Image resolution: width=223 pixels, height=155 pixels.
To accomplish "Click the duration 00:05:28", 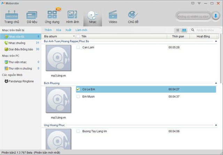I will pyautogui.click(x=174, y=47).
